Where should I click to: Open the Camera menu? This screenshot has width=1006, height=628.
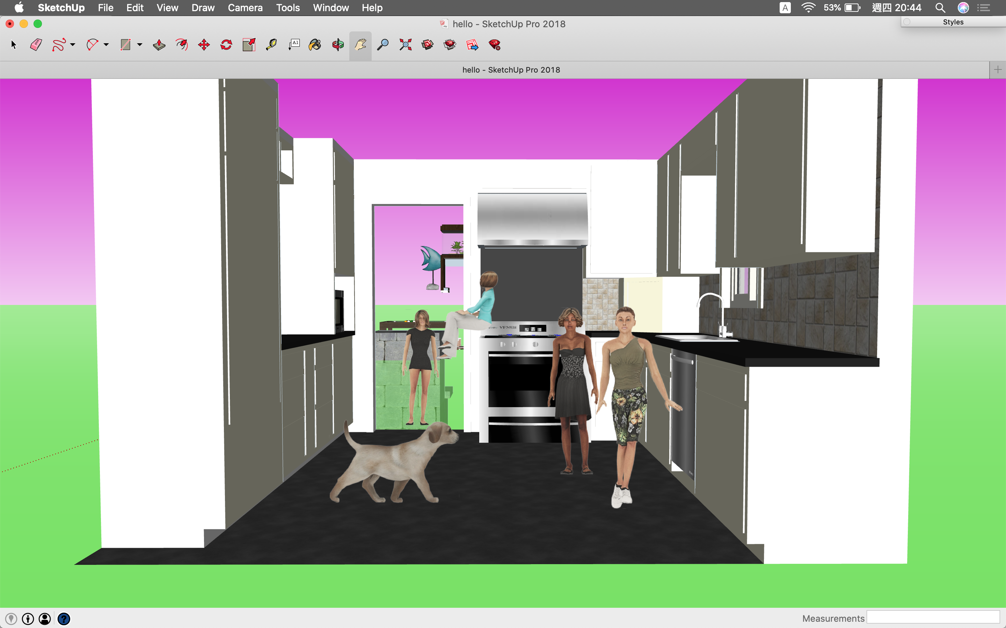pyautogui.click(x=245, y=7)
